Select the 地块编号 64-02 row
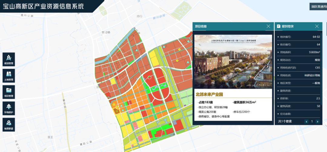 (299, 37)
